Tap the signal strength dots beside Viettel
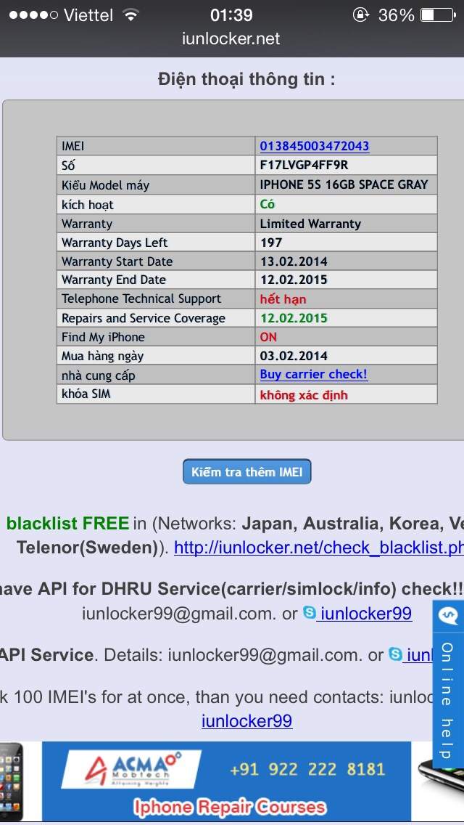Image resolution: width=464 pixels, height=825 pixels. click(33, 15)
